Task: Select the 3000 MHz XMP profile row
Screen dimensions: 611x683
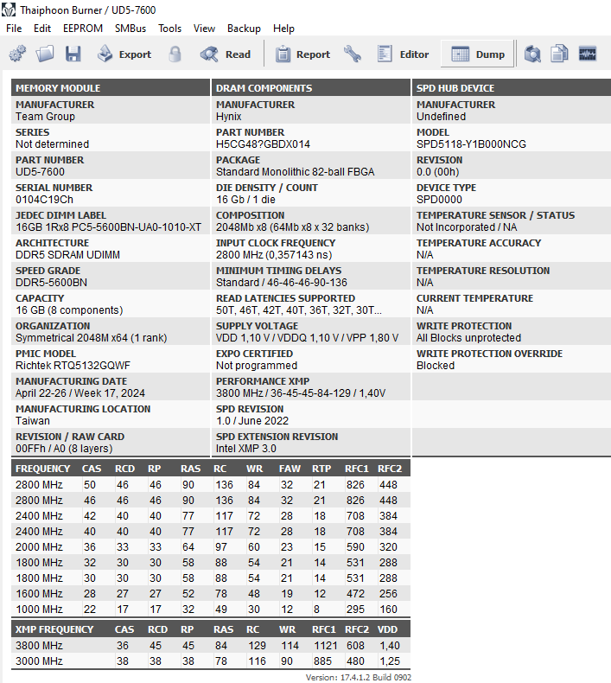Action: (x=211, y=661)
